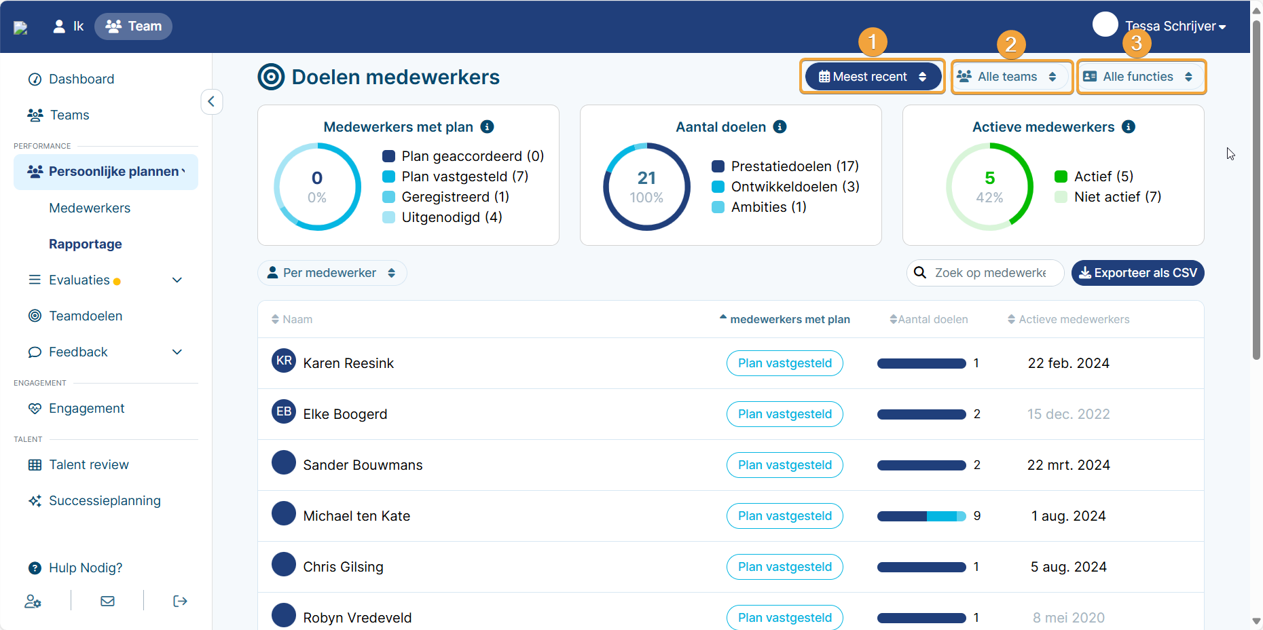Open Medewerkers submenu item

click(90, 208)
